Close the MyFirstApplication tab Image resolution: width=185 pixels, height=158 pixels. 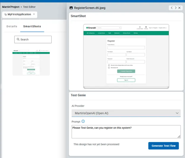[x=34, y=14]
